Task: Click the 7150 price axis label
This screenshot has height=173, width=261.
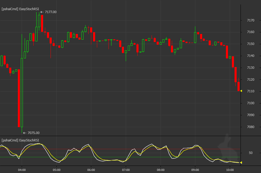Action: [x=251, y=44]
